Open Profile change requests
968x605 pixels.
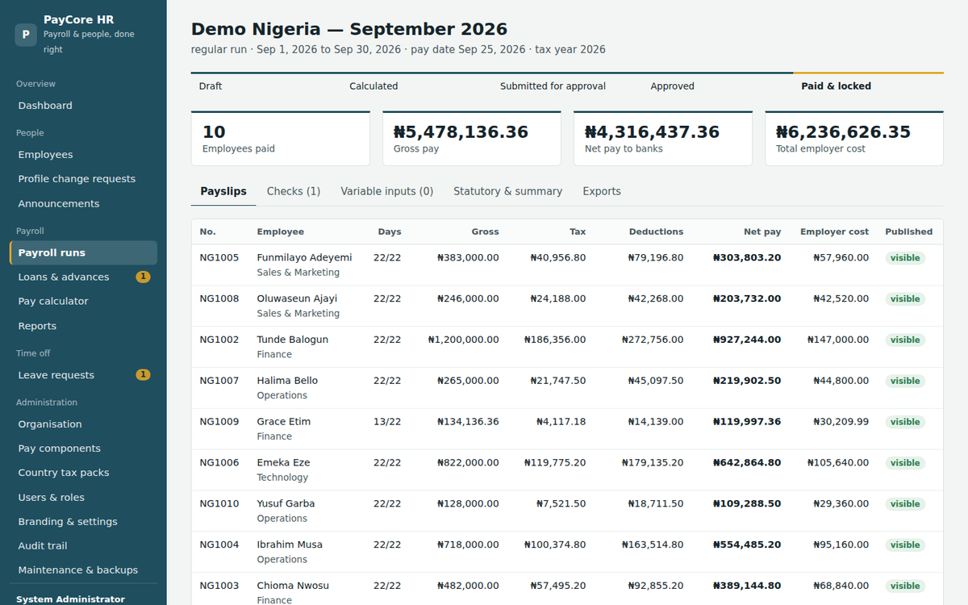tap(83, 179)
